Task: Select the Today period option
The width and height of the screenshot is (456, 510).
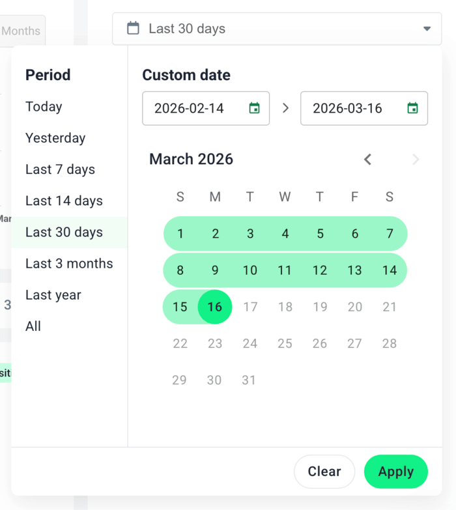Action: coord(44,107)
